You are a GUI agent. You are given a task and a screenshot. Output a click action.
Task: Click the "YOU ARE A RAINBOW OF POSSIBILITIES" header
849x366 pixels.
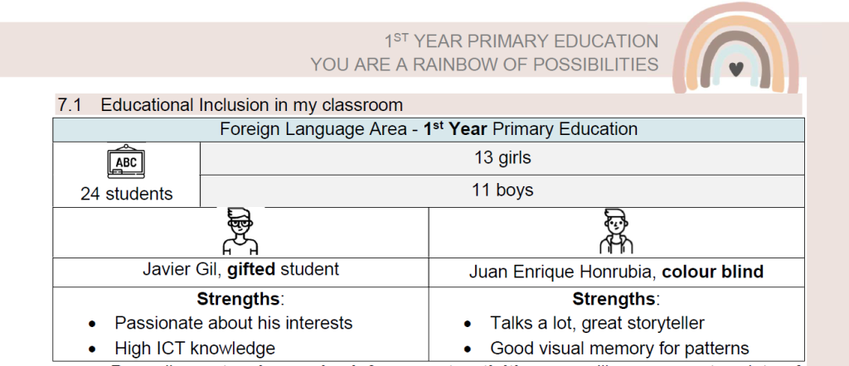pos(484,64)
